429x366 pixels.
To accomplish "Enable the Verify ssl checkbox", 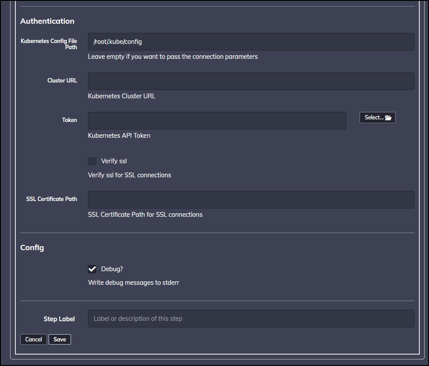I will (x=92, y=161).
